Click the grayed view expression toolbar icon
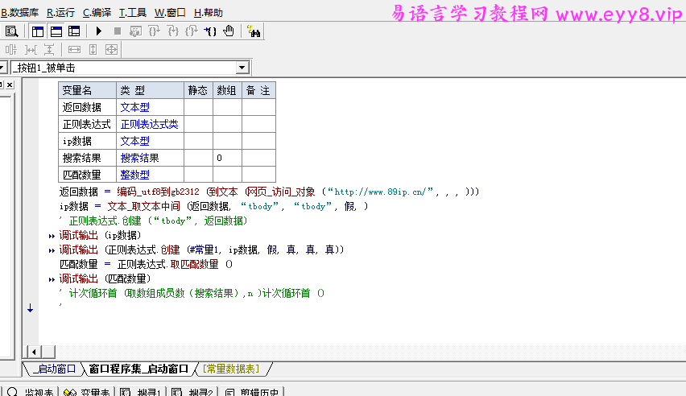This screenshot has width=686, height=396. (x=135, y=31)
